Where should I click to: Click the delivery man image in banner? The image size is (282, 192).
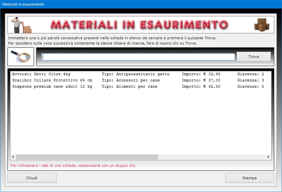click(21, 25)
